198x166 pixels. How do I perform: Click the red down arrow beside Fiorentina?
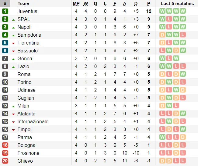point(13,43)
